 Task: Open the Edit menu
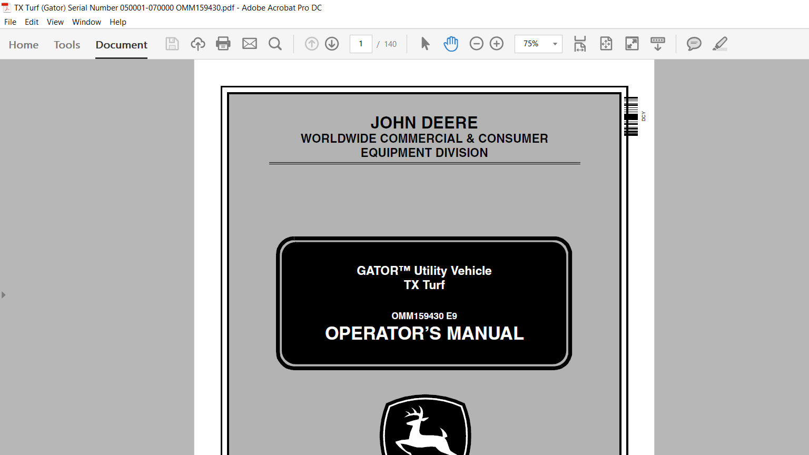(x=32, y=22)
